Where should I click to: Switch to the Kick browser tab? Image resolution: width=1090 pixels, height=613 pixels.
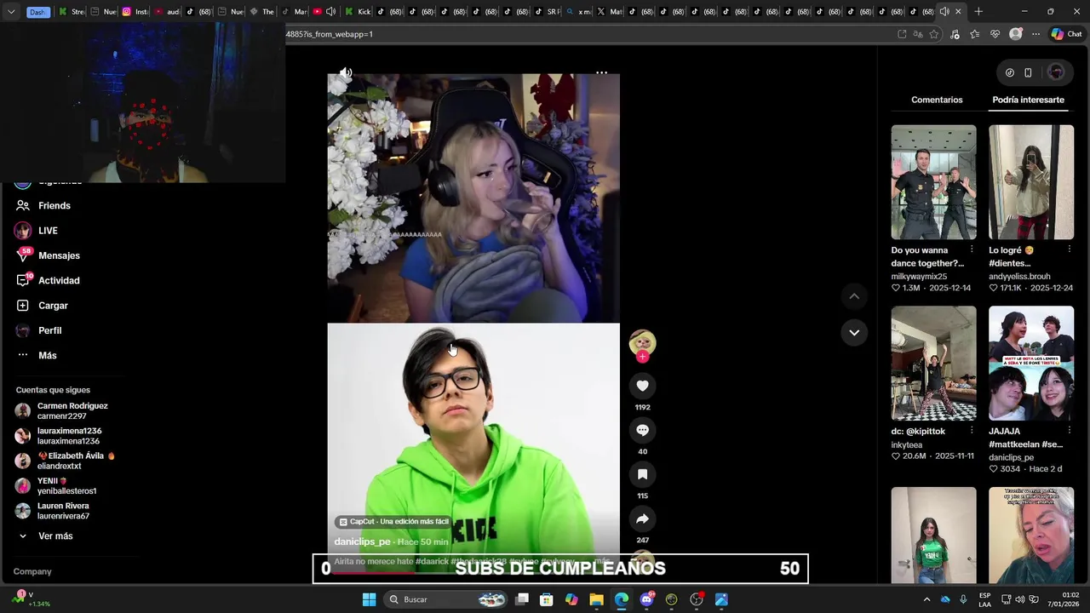point(358,12)
